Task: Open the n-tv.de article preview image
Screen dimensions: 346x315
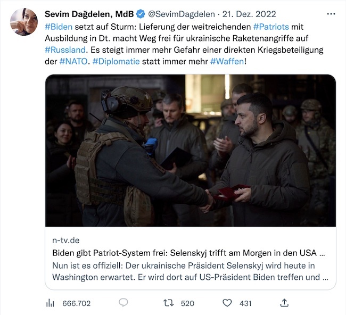Action: (x=191, y=151)
